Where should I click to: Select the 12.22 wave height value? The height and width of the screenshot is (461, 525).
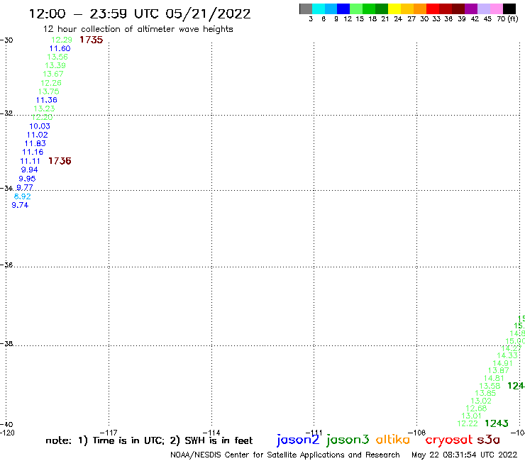pos(468,423)
